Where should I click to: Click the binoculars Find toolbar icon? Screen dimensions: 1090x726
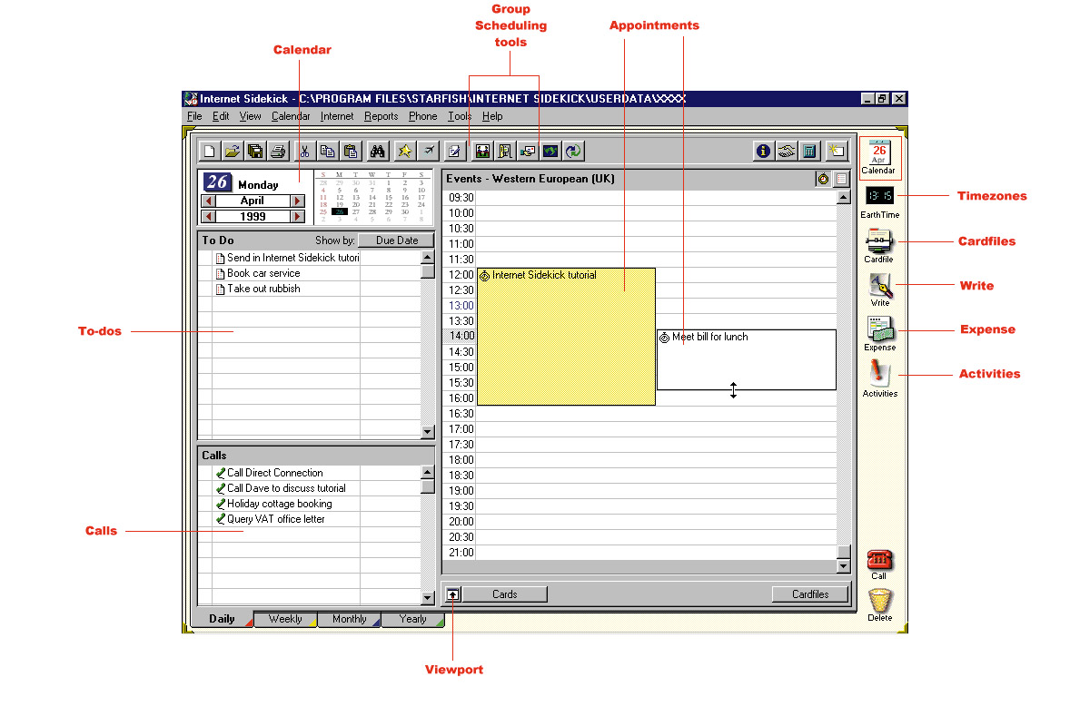click(378, 152)
